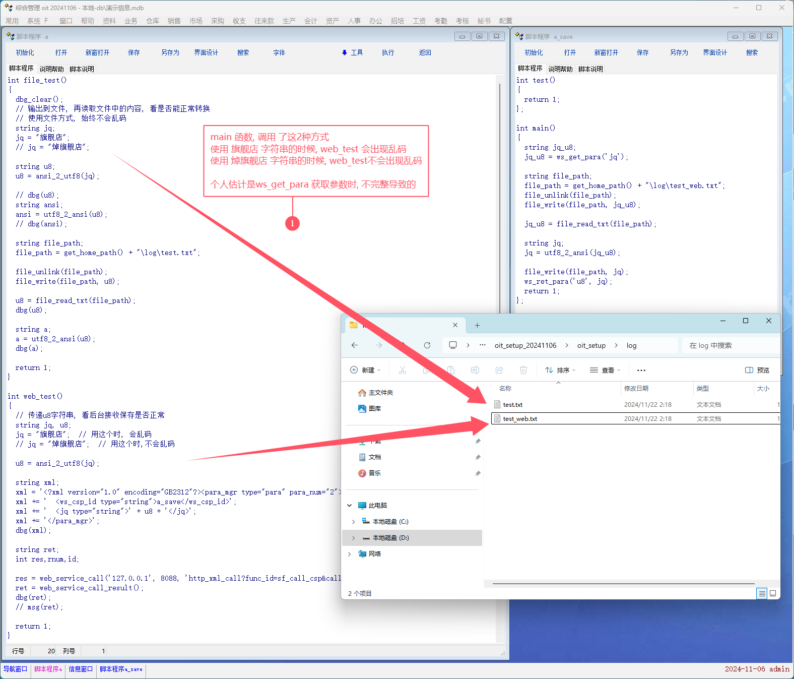Open the Sort dropdown in explorer
This screenshot has width=794, height=679.
(x=560, y=370)
